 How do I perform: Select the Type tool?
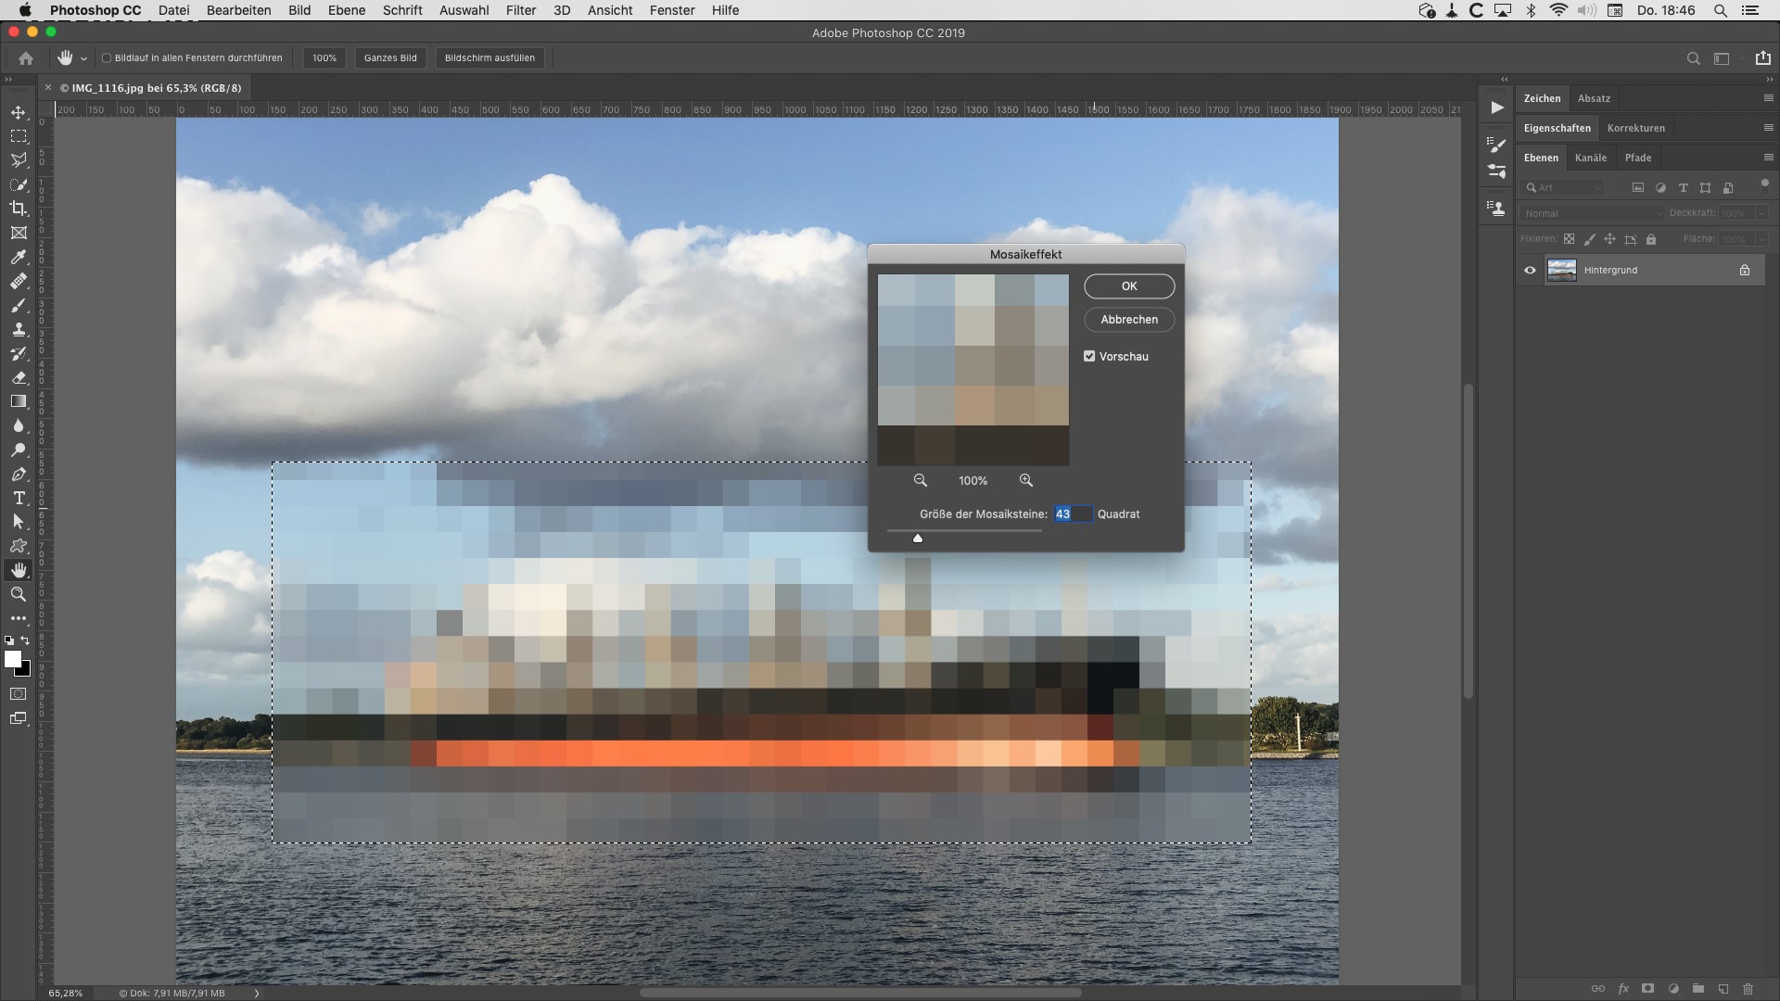pyautogui.click(x=19, y=498)
